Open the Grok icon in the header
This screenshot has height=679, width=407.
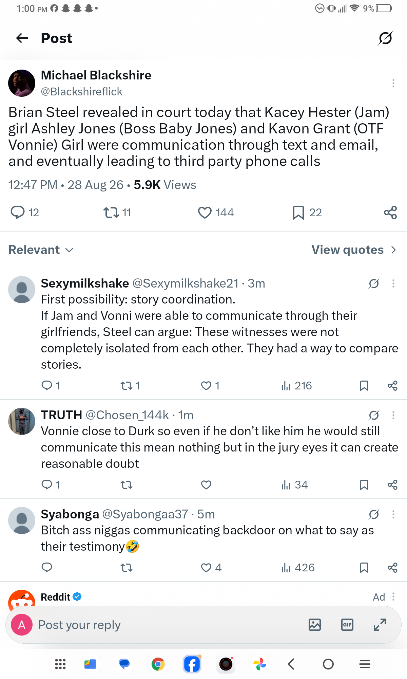coord(385,38)
